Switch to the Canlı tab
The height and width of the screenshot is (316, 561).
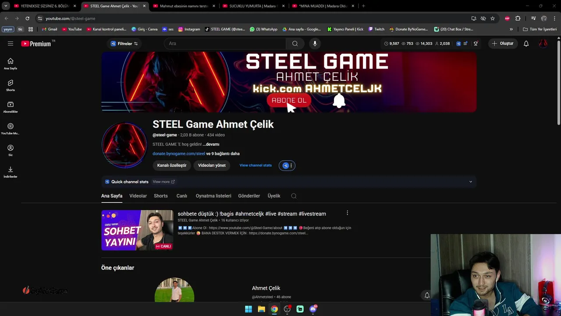(181, 196)
